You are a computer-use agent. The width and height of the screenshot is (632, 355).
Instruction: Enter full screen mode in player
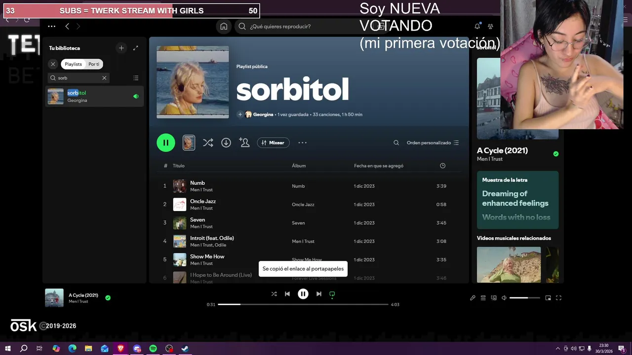coord(559,298)
